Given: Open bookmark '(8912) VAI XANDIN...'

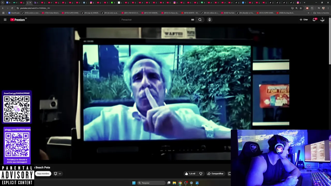Looking at the screenshot, I should pos(150,13).
